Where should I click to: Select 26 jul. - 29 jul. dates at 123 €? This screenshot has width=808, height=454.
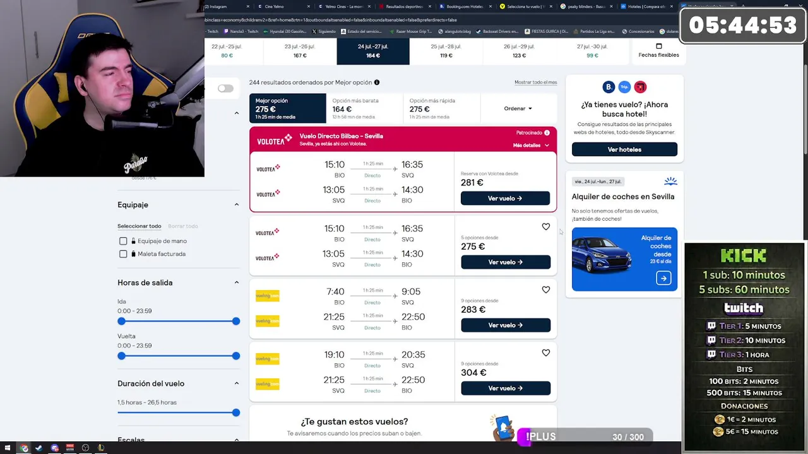519,51
